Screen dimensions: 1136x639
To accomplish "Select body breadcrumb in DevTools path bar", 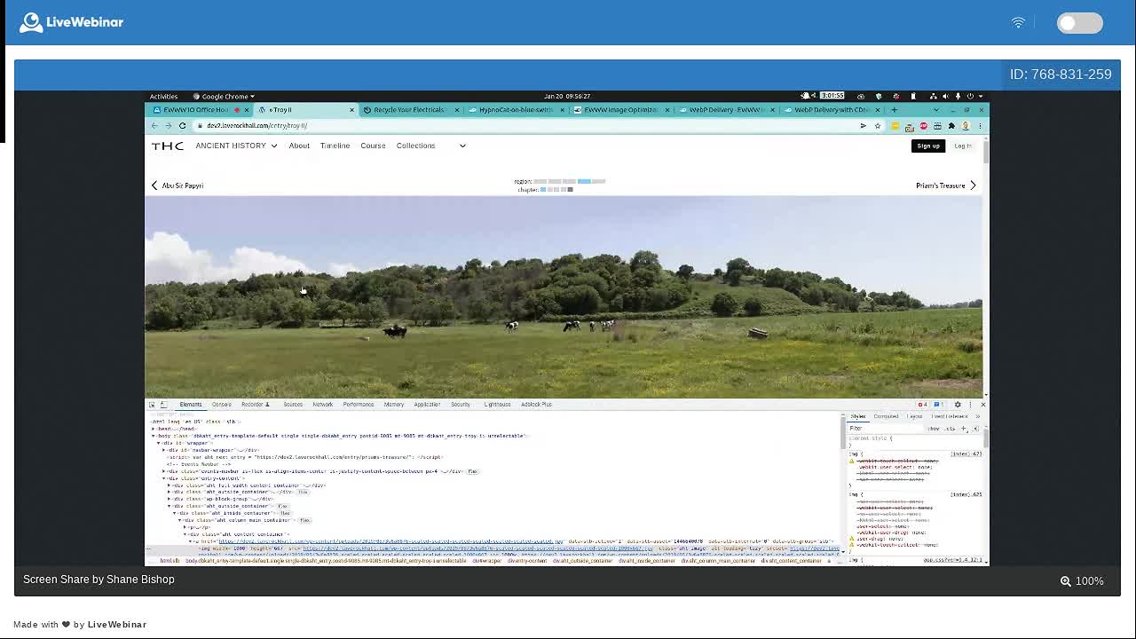I will (x=325, y=561).
